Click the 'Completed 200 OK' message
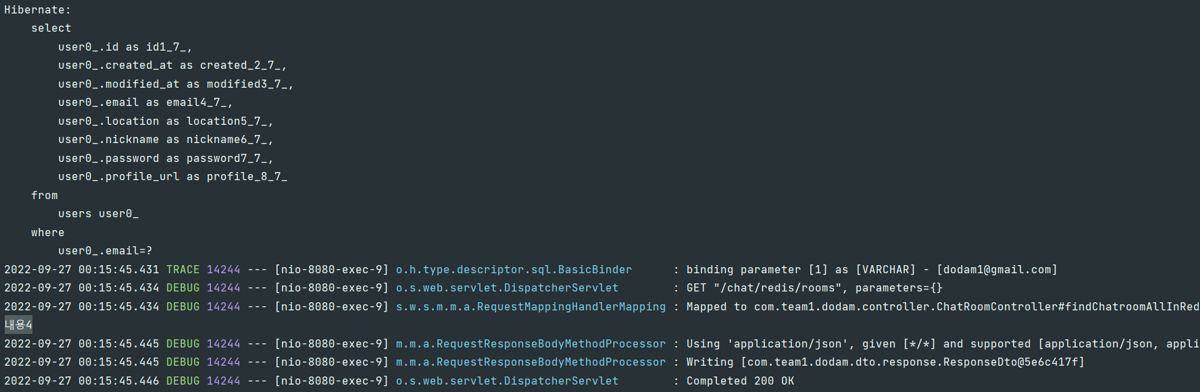This screenshot has height=392, width=1200. [x=741, y=381]
